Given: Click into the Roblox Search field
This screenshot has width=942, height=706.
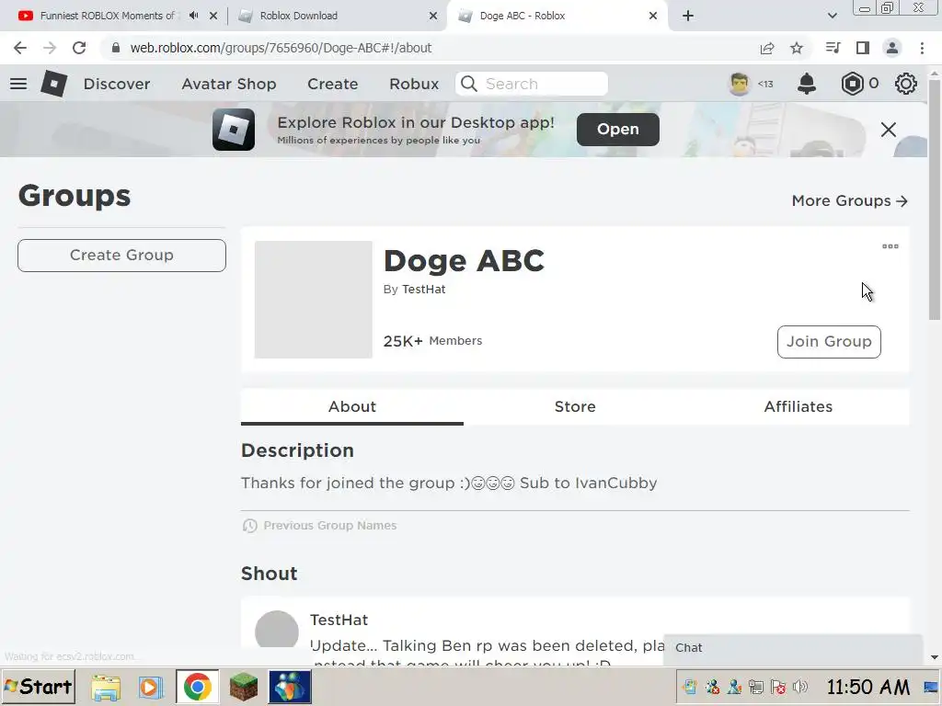Looking at the screenshot, I should tap(532, 84).
